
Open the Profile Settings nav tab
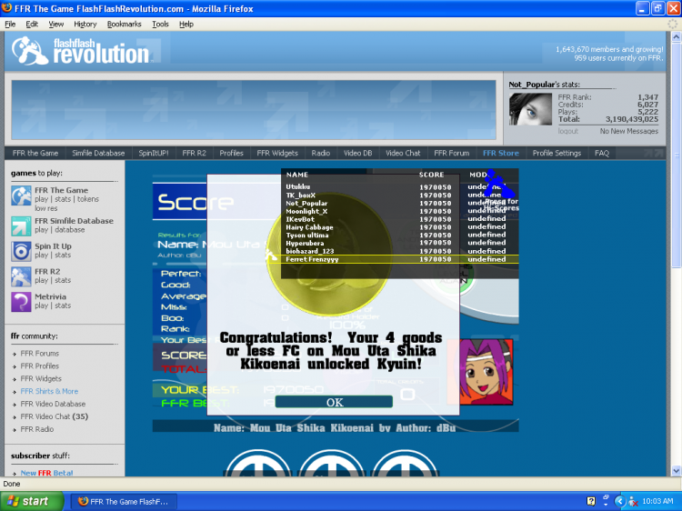tap(557, 153)
